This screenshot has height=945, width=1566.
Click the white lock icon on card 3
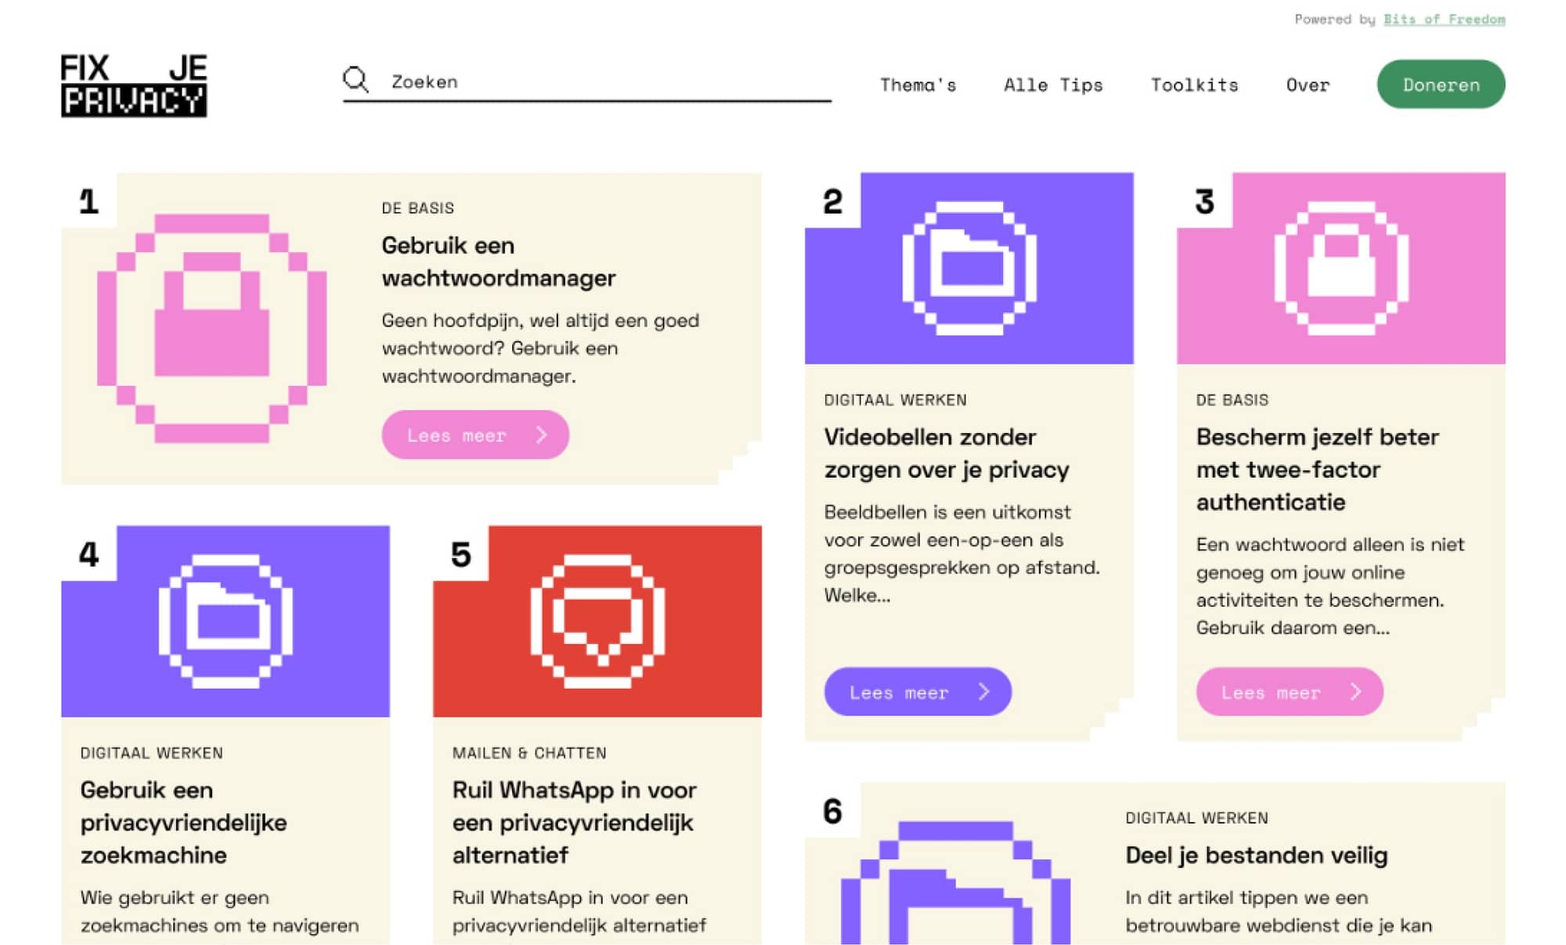(1341, 269)
